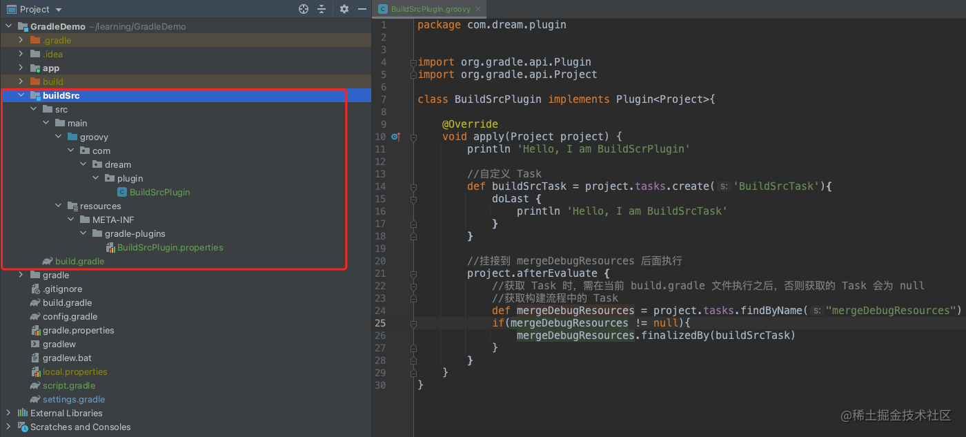Expand the .idea folder
966x437 pixels.
(21, 54)
